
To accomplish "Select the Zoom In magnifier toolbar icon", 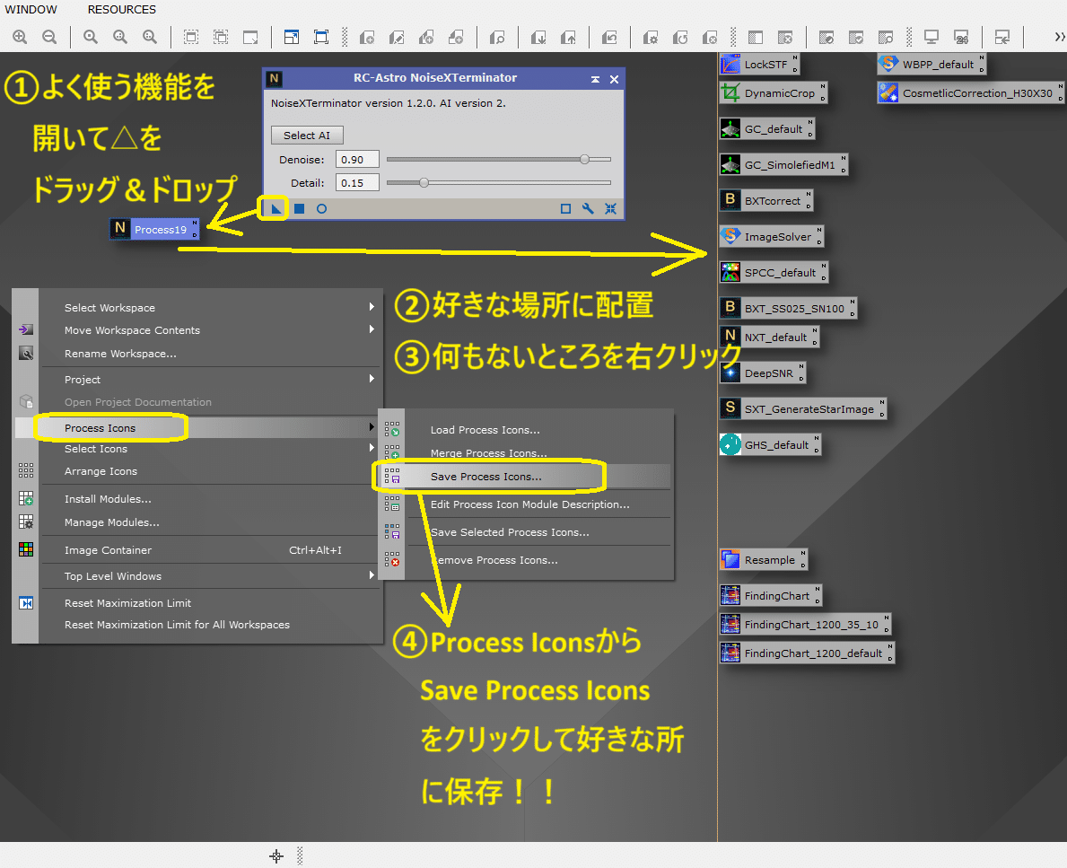I will 19,37.
